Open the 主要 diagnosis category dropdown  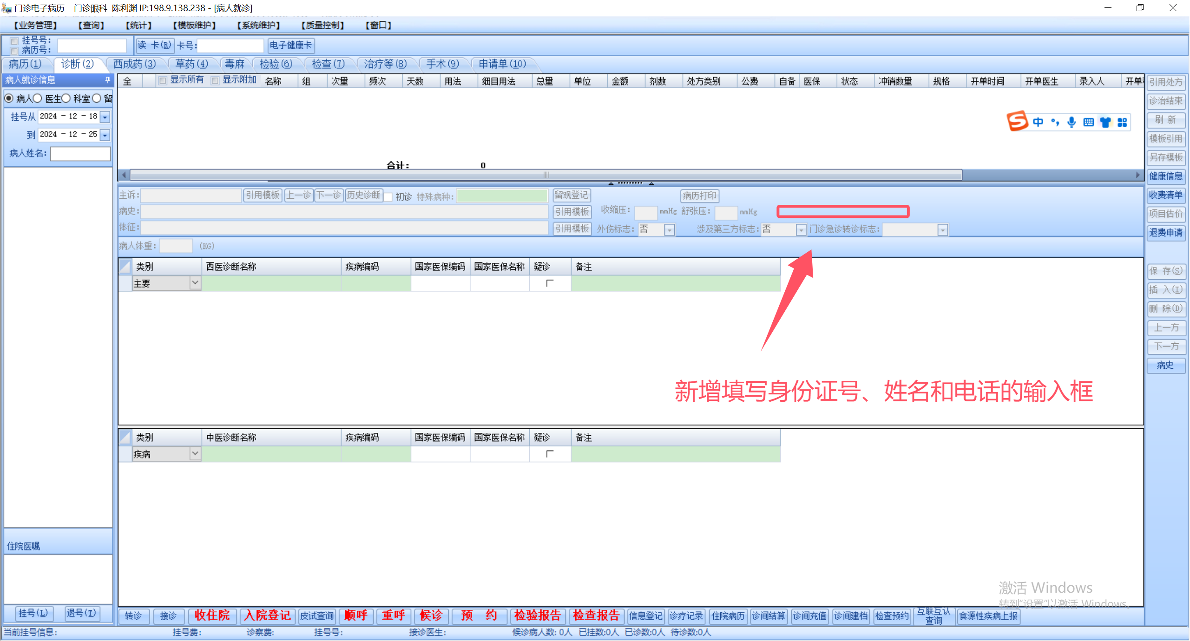coord(195,283)
